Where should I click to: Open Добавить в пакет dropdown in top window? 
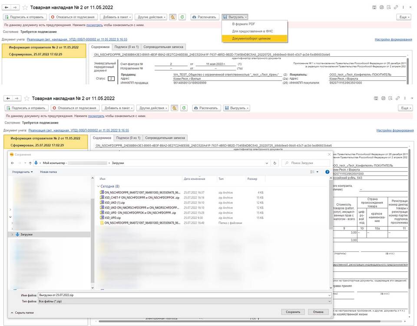coord(117,17)
